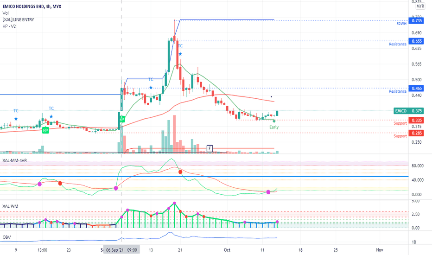
Task: Click the blue star under TC near 13
Action: click(151, 88)
